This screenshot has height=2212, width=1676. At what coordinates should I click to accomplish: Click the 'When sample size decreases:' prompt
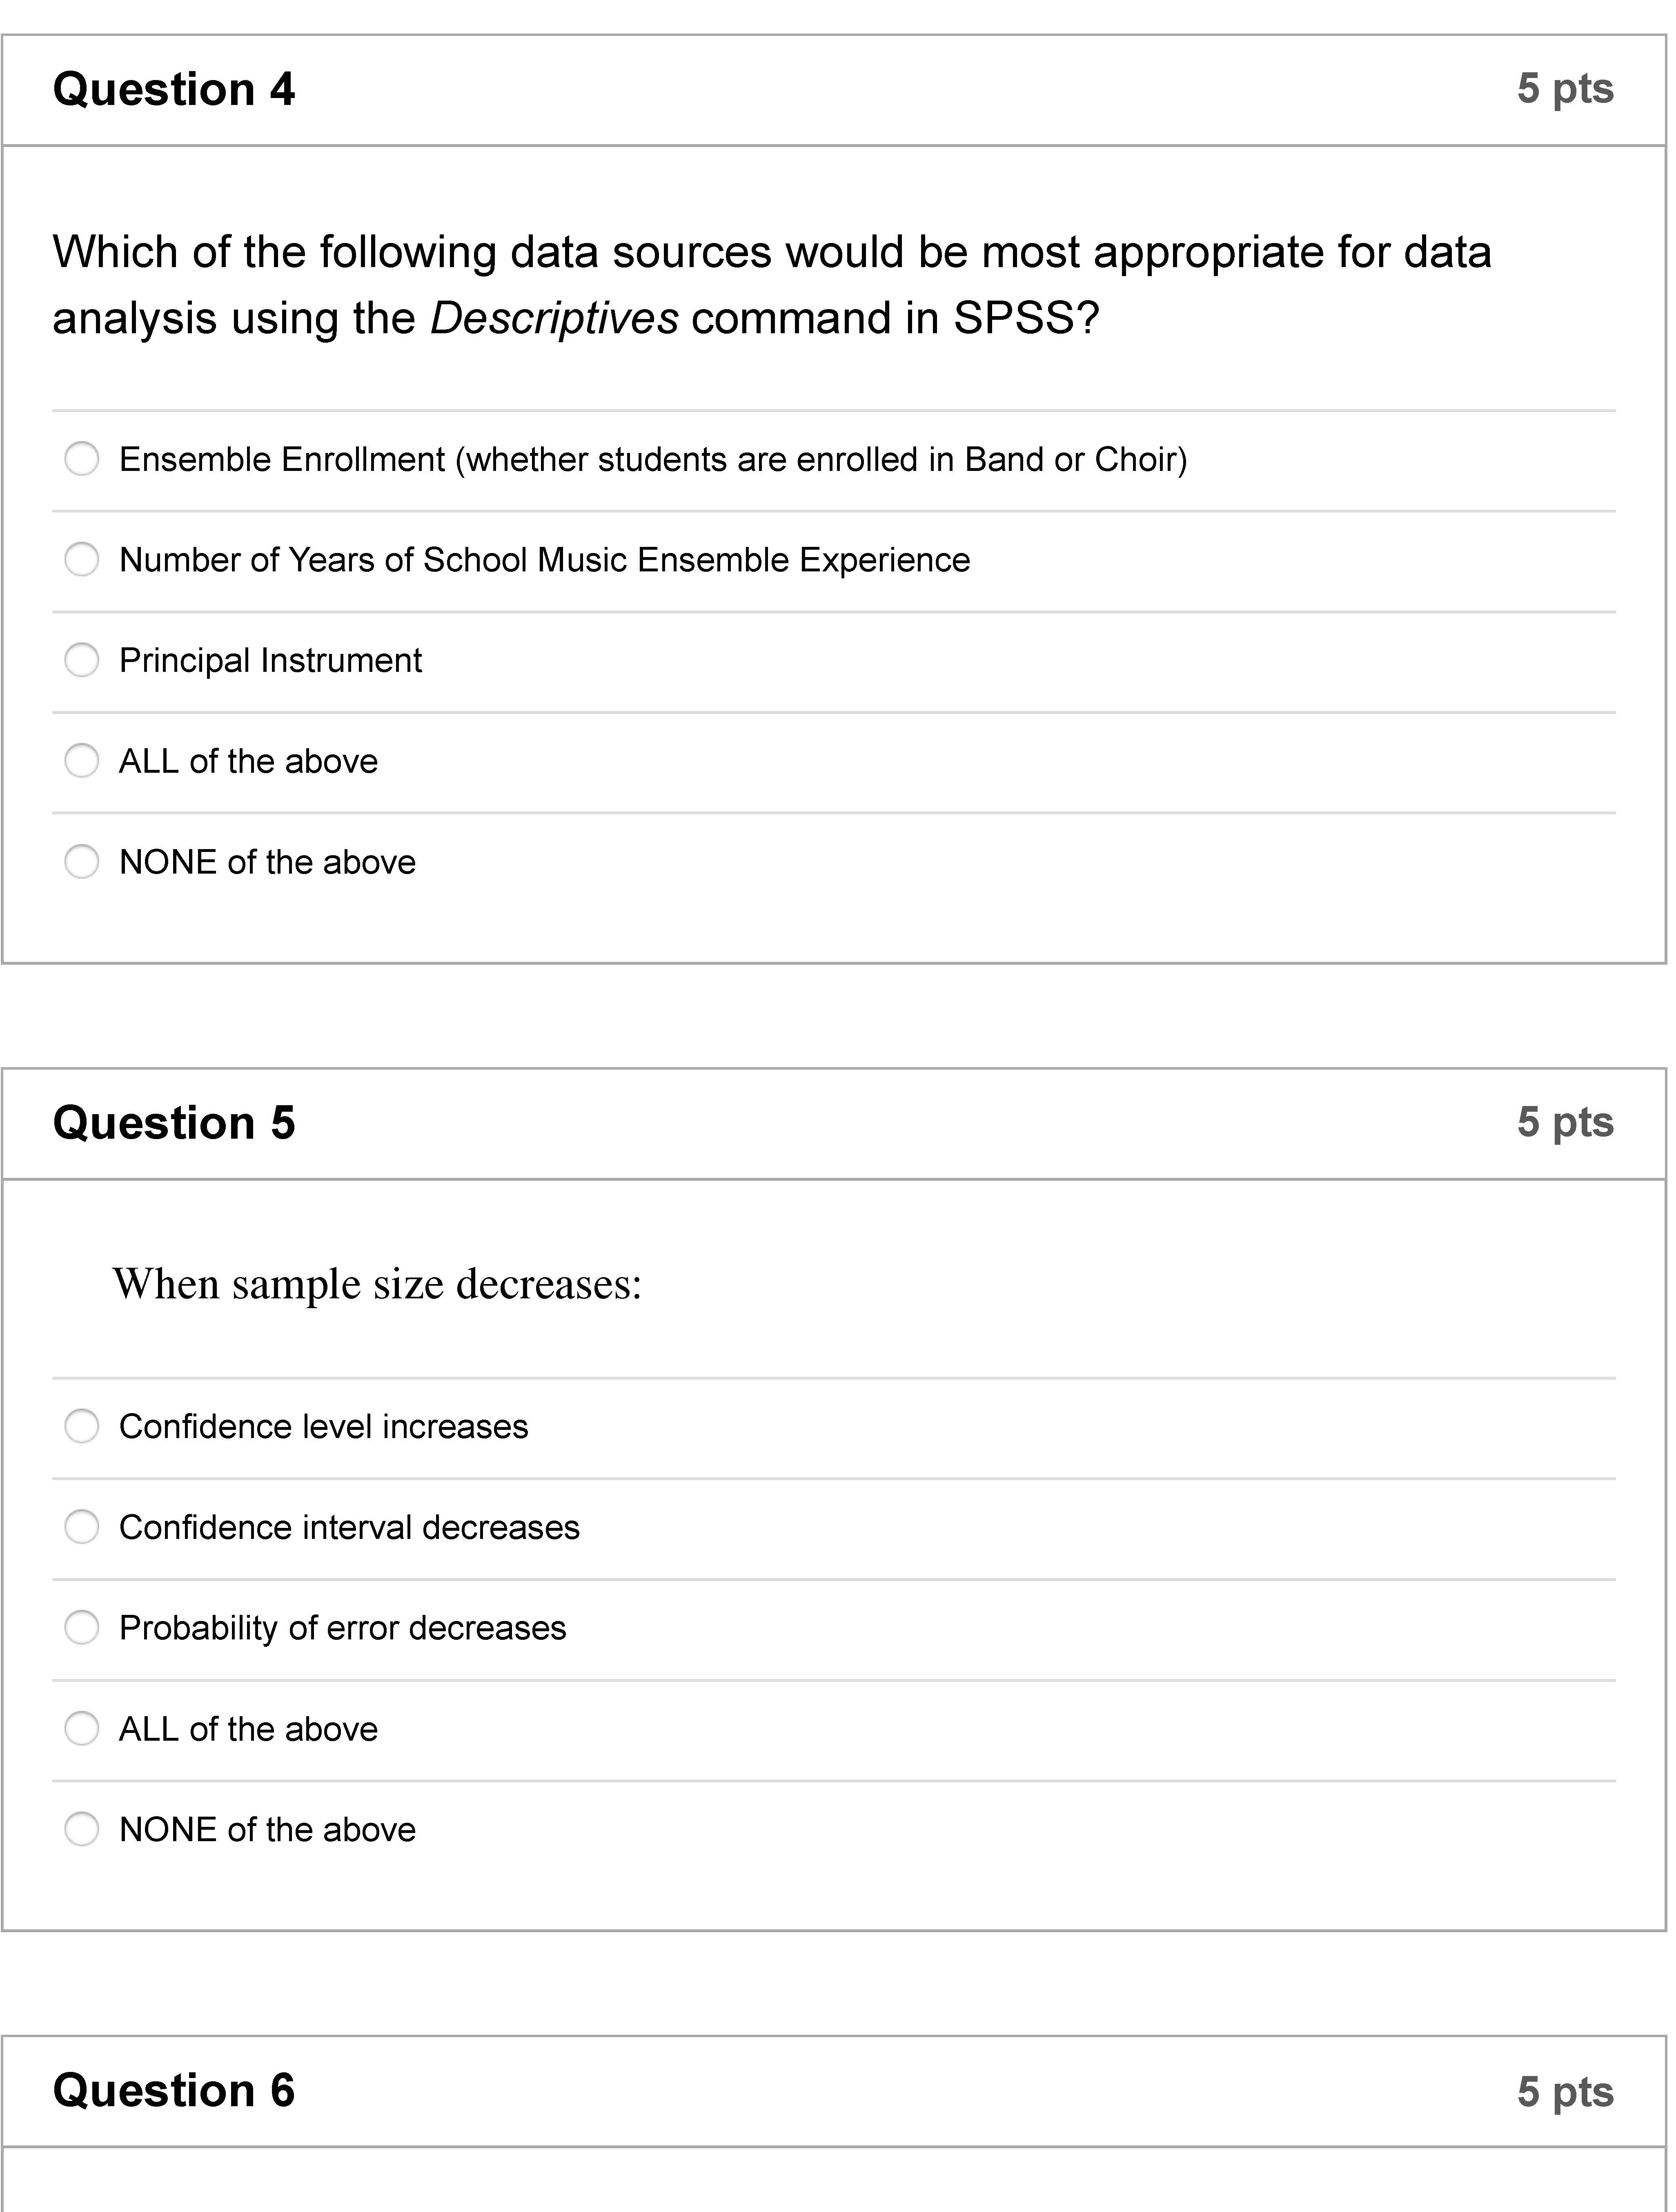point(377,1285)
